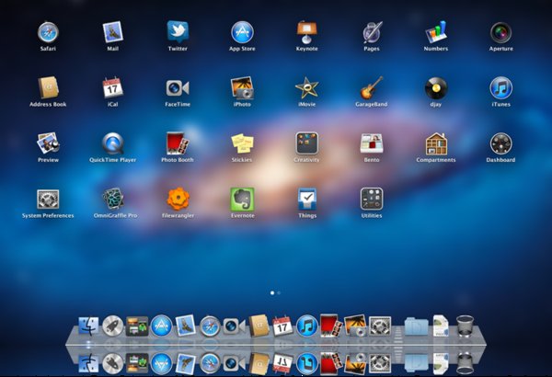Open Safari from the Launchpad grid

click(48, 32)
